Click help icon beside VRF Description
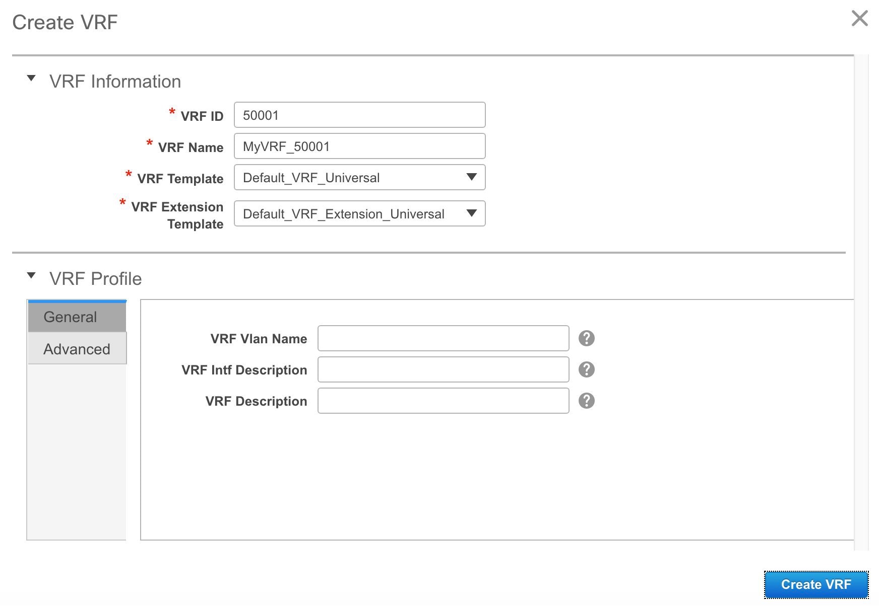This screenshot has height=607, width=879. tap(586, 401)
